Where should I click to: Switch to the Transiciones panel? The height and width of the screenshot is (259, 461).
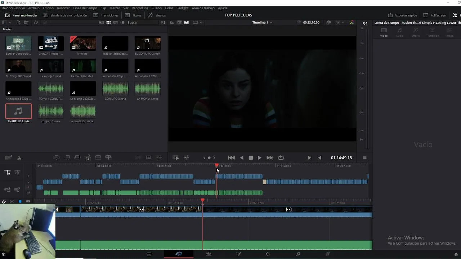coord(106,15)
